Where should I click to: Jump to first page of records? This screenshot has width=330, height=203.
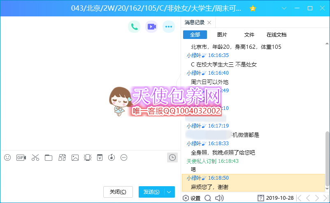299,198
